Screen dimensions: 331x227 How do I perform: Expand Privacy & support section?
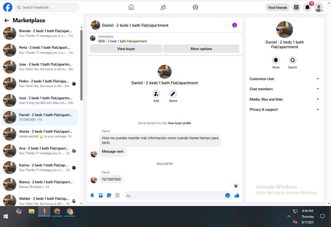point(285,109)
